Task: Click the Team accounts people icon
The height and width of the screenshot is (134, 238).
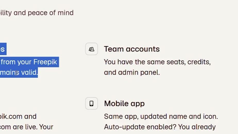Action: (x=91, y=49)
